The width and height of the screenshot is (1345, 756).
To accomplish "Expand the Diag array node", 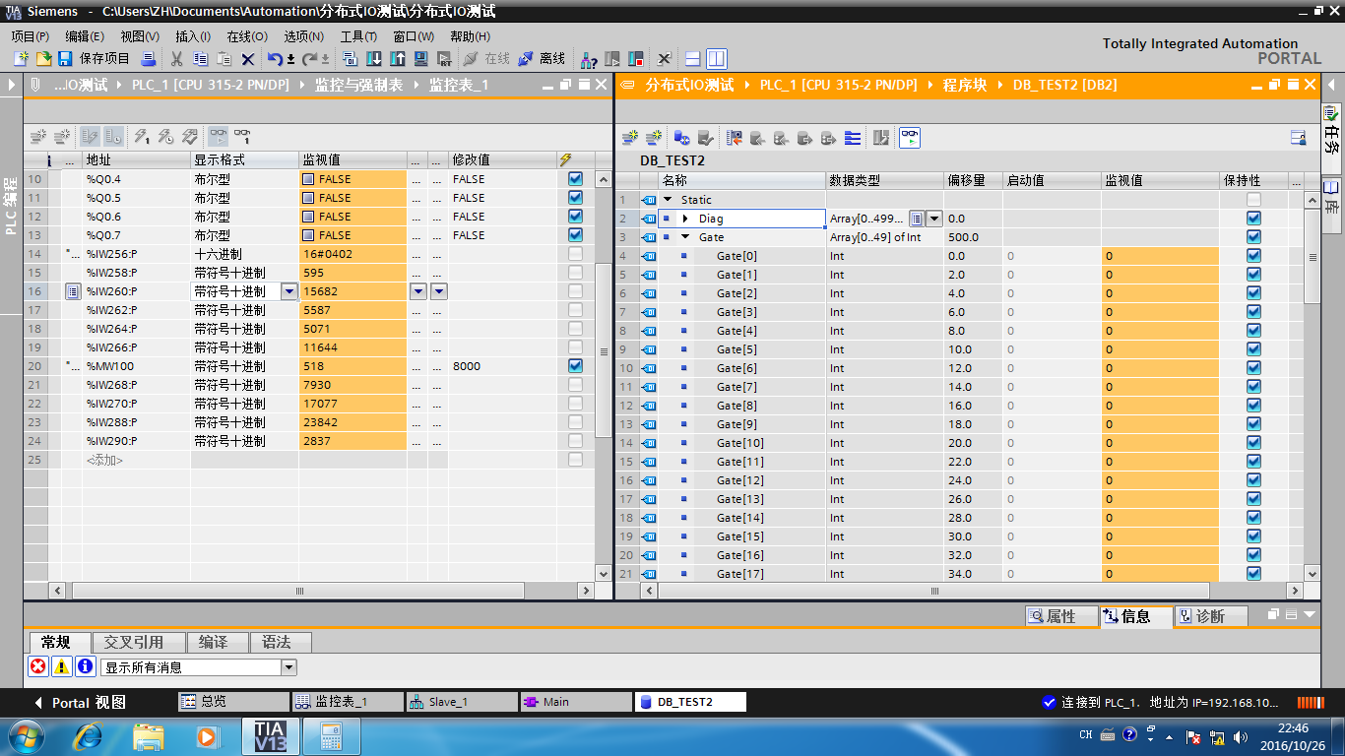I will (x=686, y=219).
